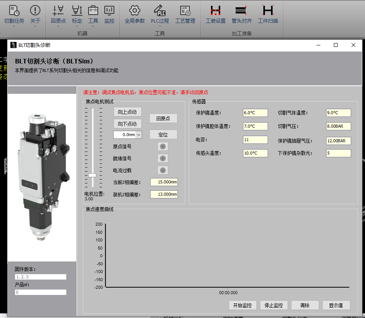Minimize the BLT切割头诊断 window
This screenshot has width=365, height=318.
(x=318, y=45)
